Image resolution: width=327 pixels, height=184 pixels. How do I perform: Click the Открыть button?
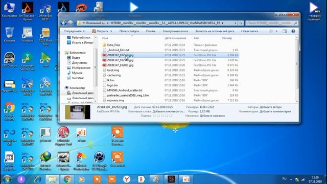coord(100,31)
